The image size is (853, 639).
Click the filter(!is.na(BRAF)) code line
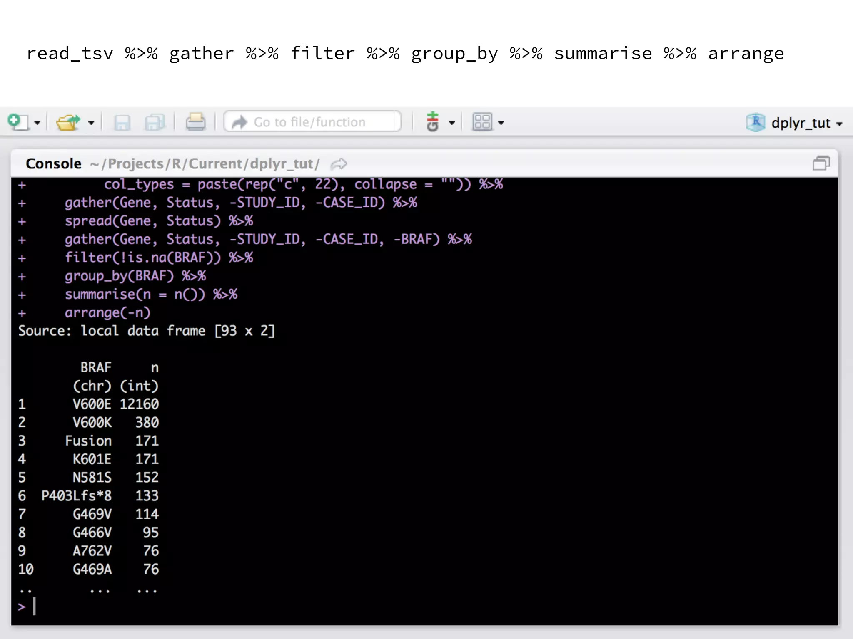(x=159, y=258)
